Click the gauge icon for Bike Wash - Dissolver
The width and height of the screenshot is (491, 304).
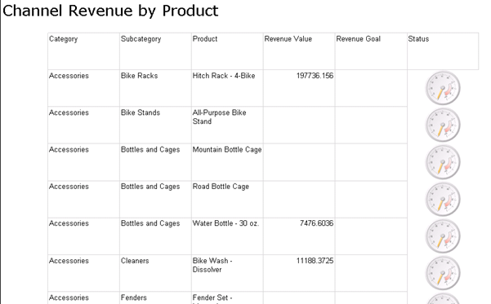(x=443, y=273)
